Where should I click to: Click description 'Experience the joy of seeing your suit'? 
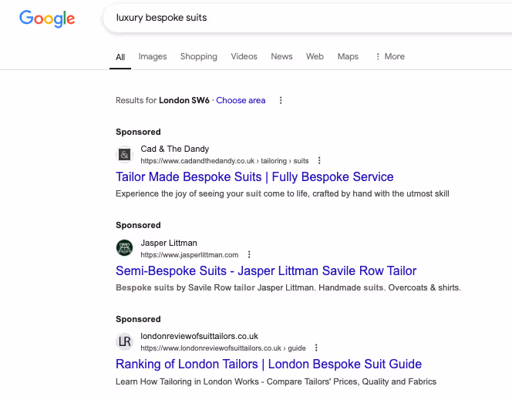tap(282, 193)
